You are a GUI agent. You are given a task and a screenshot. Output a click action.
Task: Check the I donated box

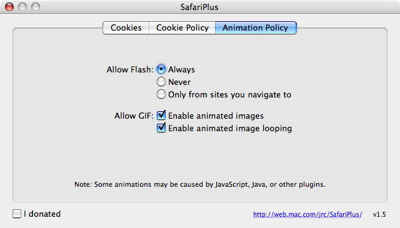pyautogui.click(x=17, y=214)
